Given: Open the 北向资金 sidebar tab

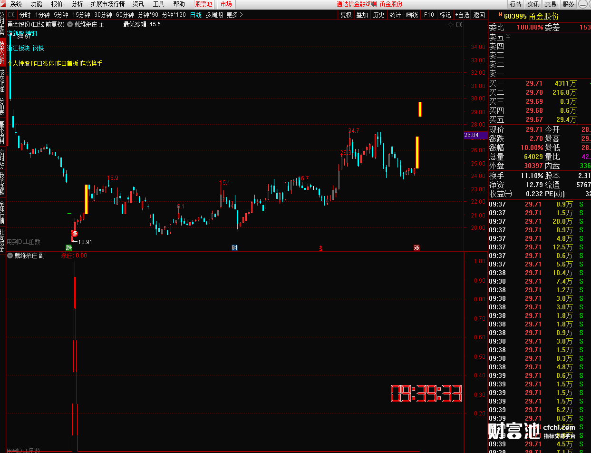Looking at the screenshot, I should (x=2, y=241).
